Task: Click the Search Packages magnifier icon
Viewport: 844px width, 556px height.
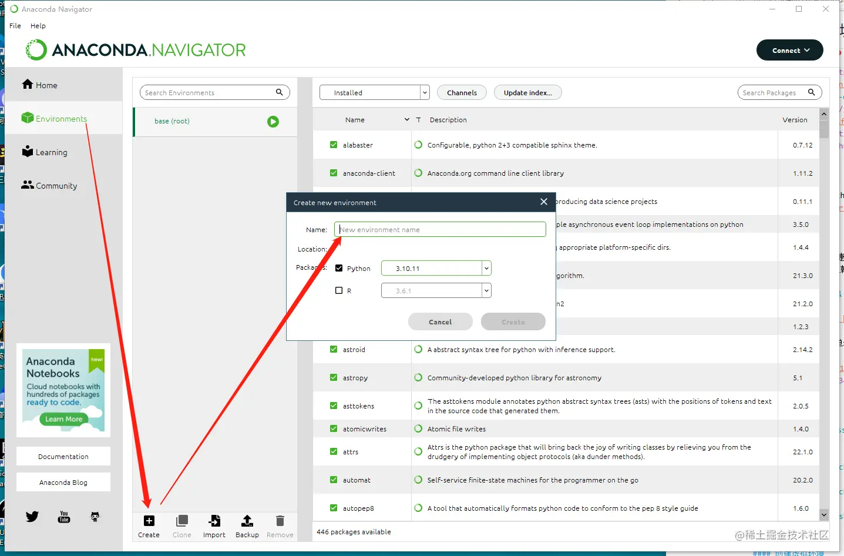Action: click(811, 92)
